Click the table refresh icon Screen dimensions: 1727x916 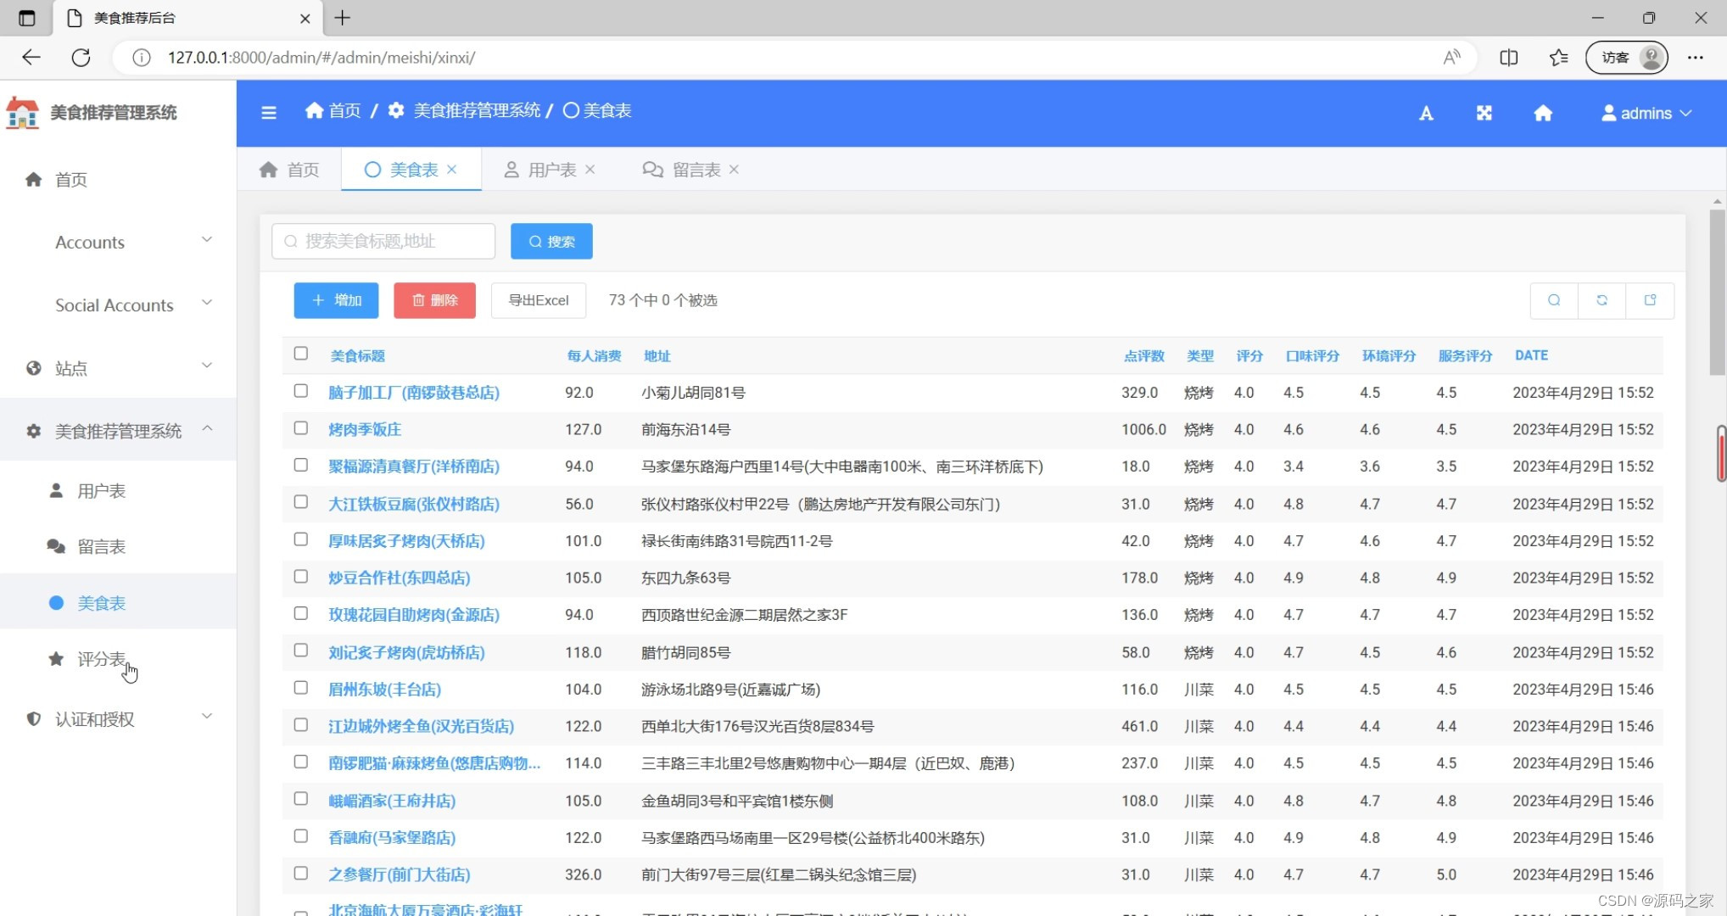coord(1601,300)
